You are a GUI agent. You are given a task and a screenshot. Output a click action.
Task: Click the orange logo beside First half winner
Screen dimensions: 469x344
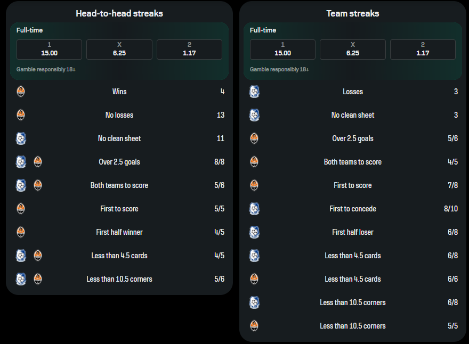tap(21, 232)
